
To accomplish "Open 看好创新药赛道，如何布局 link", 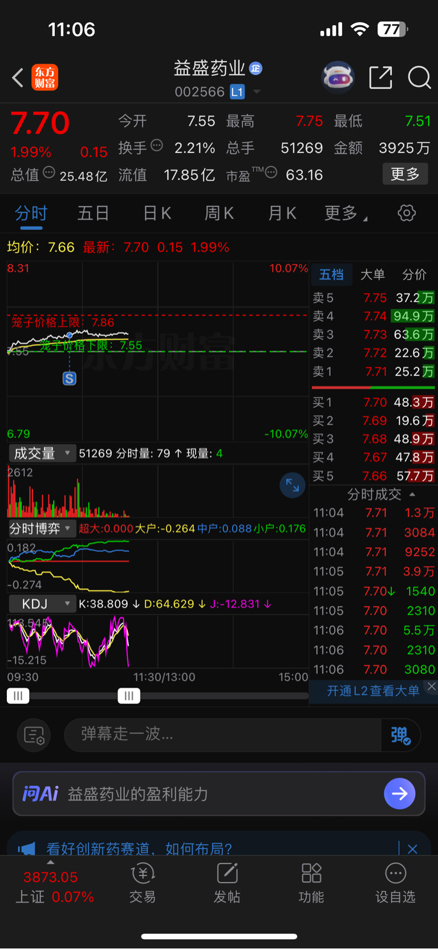I will [139, 849].
